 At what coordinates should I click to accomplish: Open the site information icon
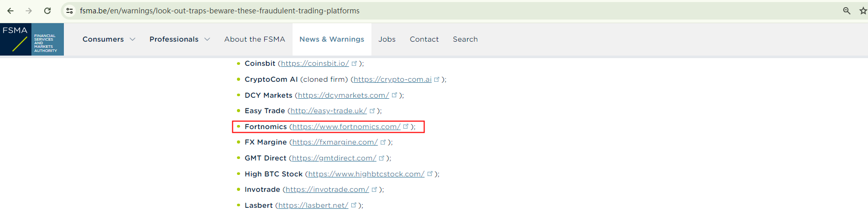[x=70, y=11]
